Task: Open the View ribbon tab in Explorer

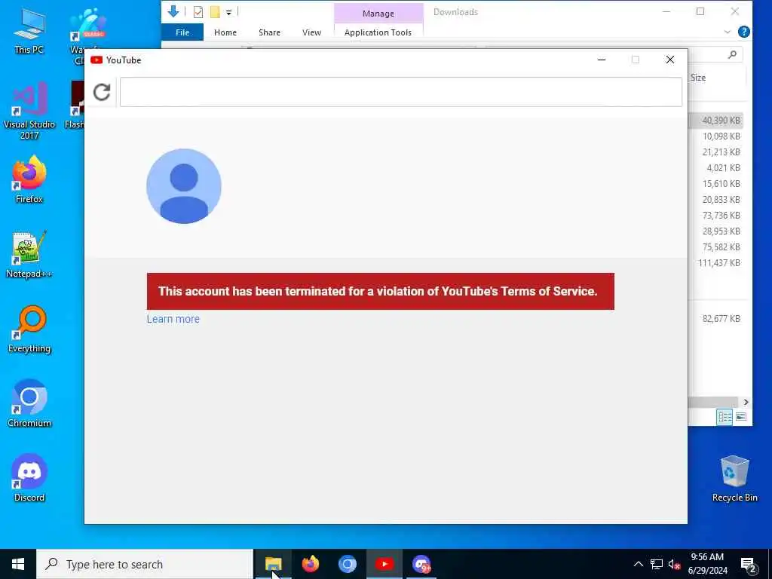Action: click(311, 32)
